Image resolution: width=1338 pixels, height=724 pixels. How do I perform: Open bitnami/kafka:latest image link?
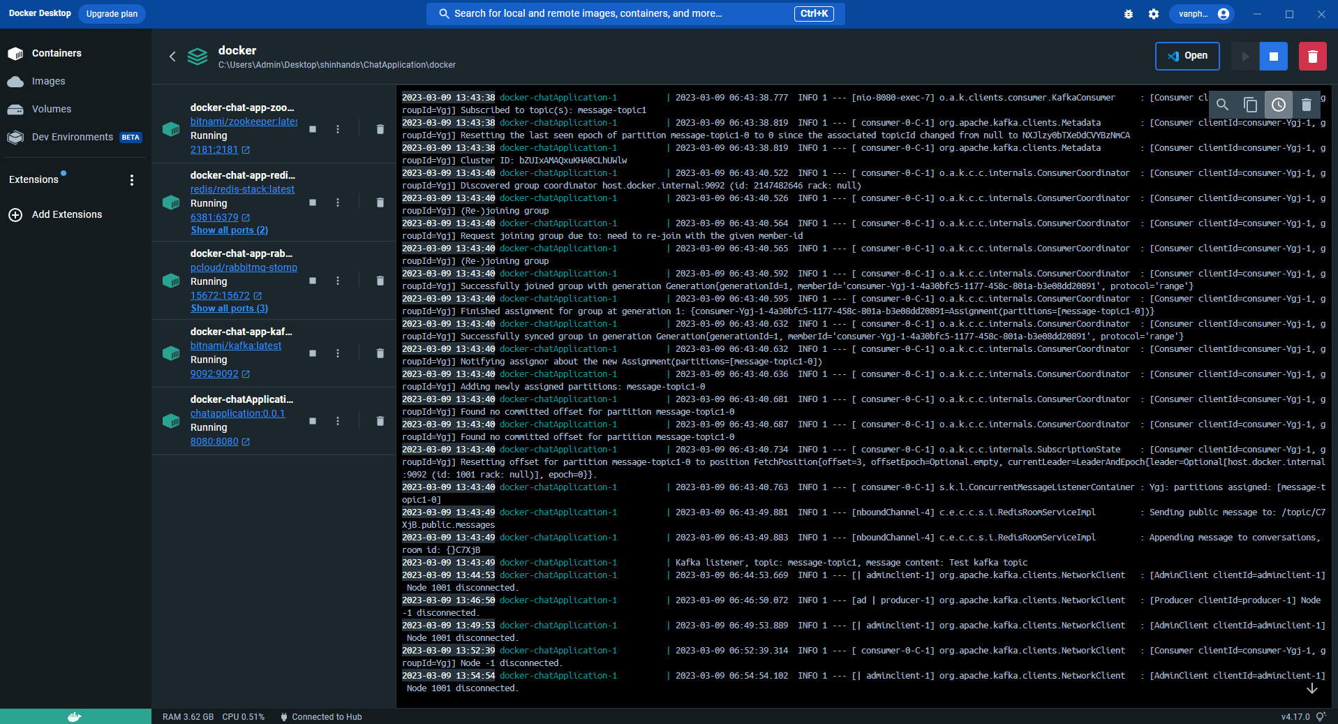[236, 346]
